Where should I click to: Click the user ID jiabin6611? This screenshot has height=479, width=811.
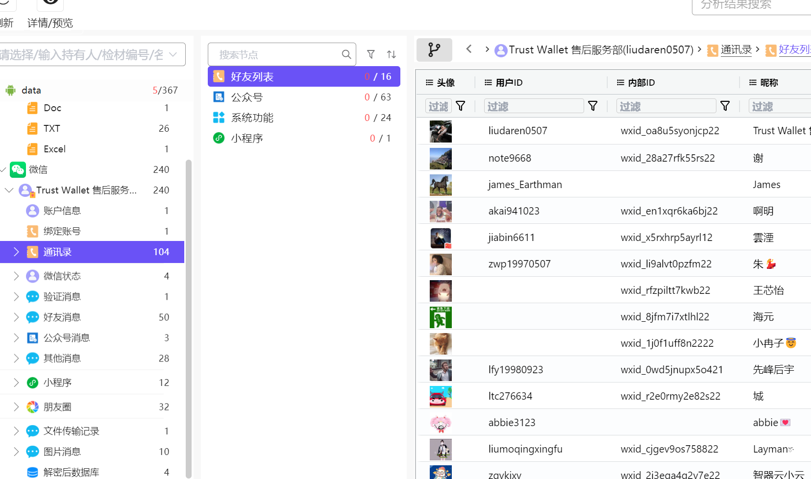click(512, 238)
